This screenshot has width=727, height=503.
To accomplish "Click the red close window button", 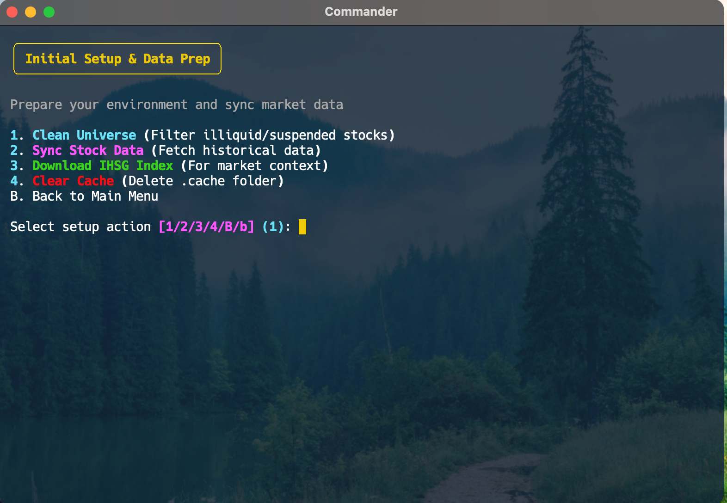I will click(x=12, y=12).
